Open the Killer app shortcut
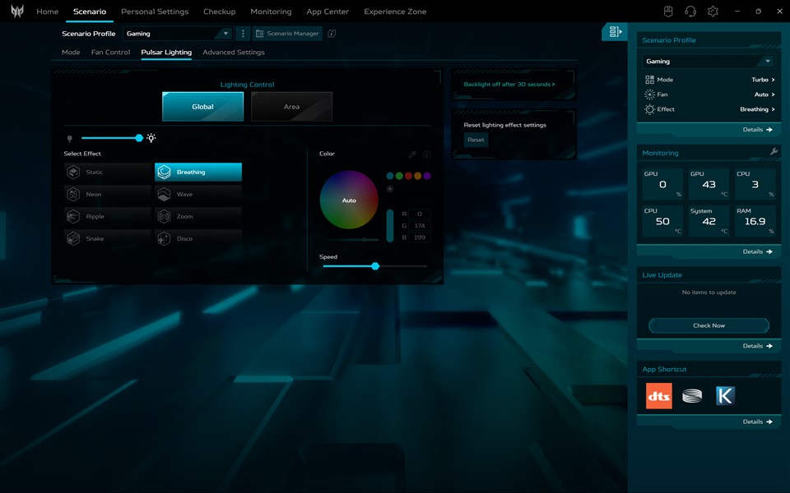The image size is (790, 493). coord(725,396)
